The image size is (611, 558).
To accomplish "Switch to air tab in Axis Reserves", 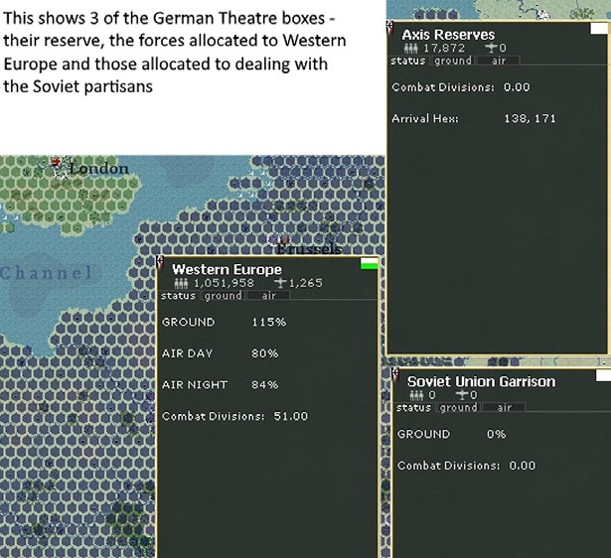I will 499,61.
